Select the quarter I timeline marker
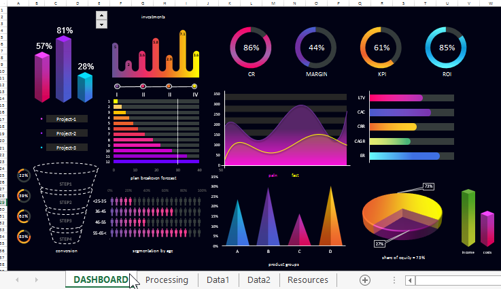Image resolution: width=501 pixels, height=289 pixels. pyautogui.click(x=118, y=86)
